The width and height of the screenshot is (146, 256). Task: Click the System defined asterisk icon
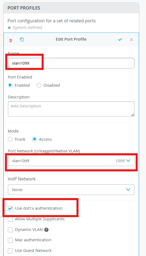coord(9,28)
